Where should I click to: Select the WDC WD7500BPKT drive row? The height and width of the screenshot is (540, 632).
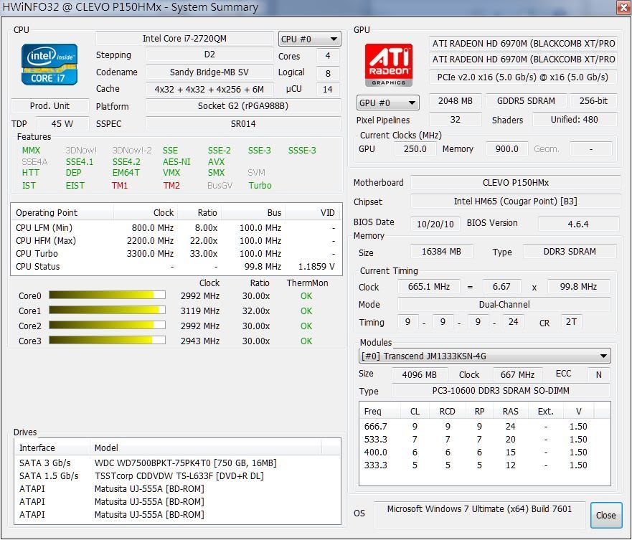point(185,463)
